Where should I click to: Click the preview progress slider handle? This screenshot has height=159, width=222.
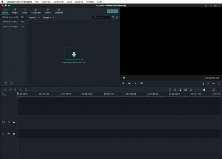[124, 78]
